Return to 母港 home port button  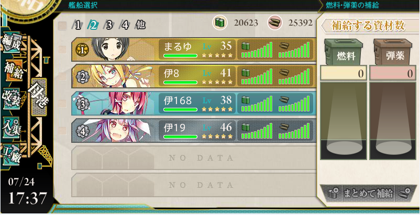pos(39,97)
